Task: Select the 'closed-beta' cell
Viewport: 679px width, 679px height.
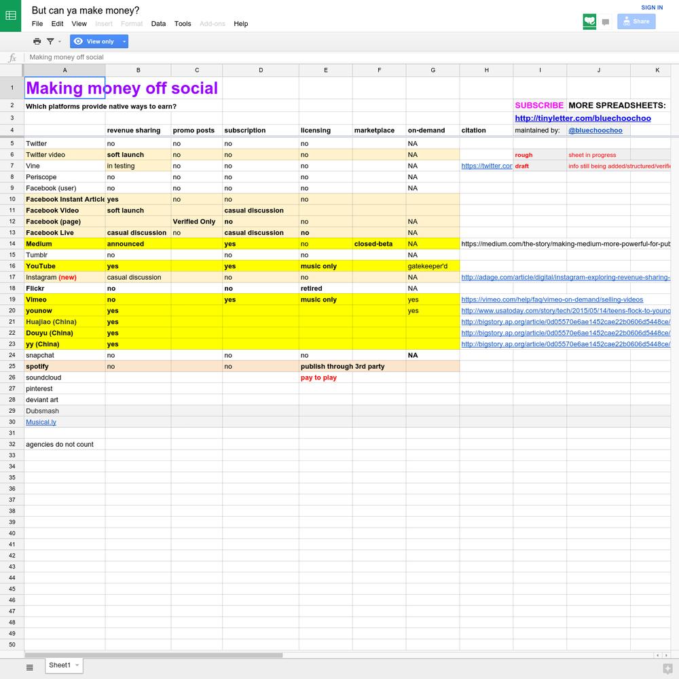Action: pos(380,244)
